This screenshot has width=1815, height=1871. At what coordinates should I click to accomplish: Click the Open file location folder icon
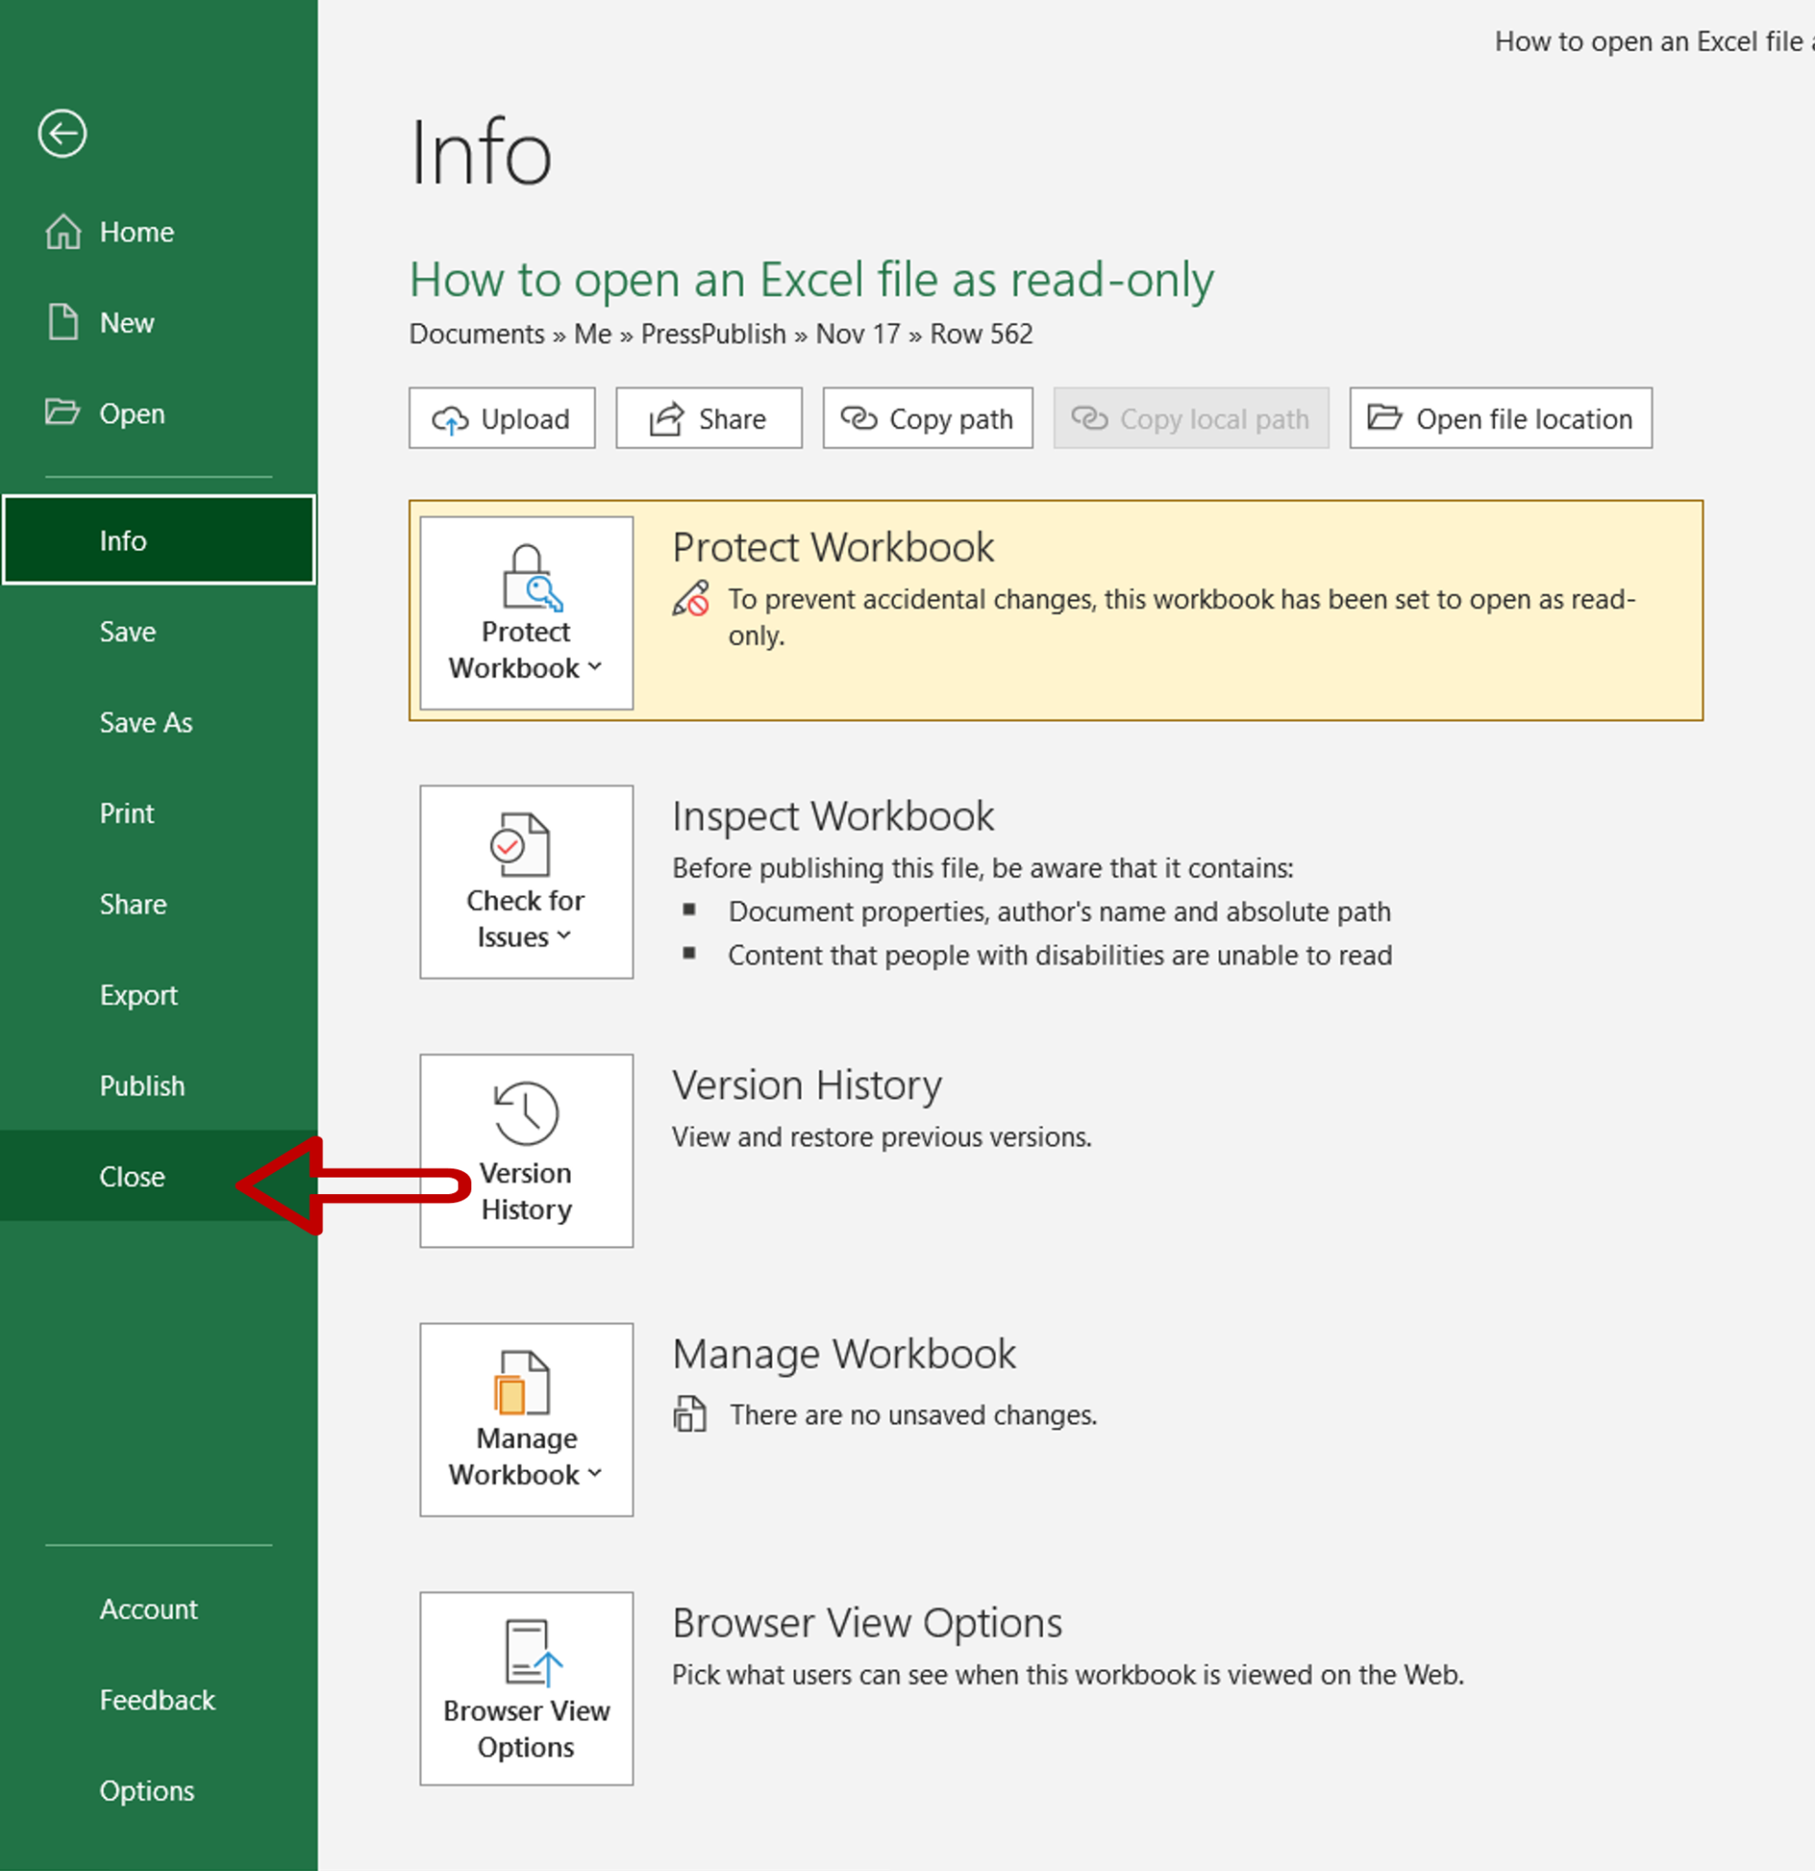click(1385, 418)
